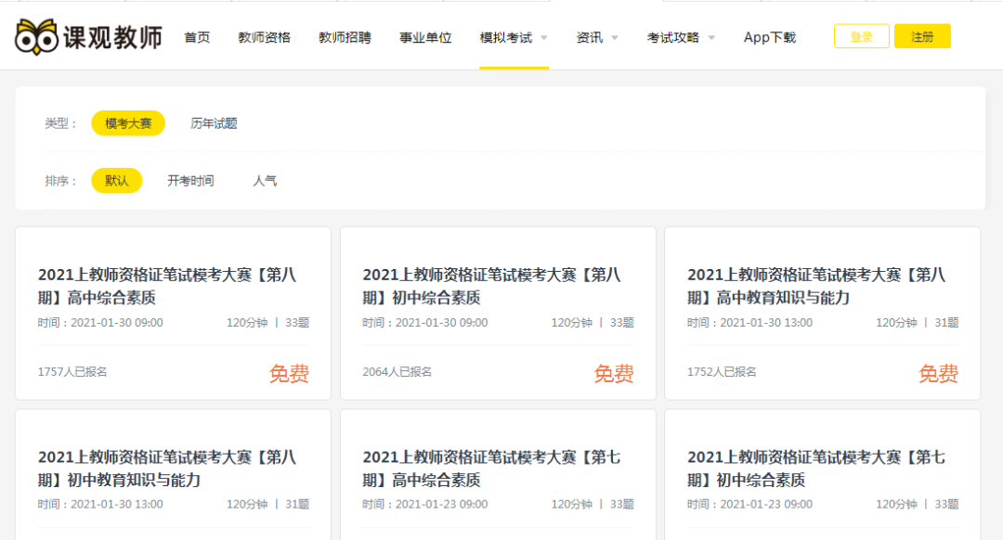Click the yellow 注册 button
The image size is (1003, 540).
coord(922,35)
